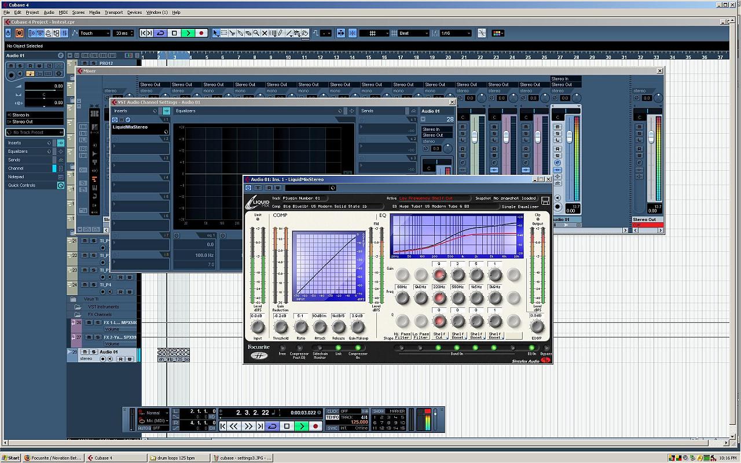Open the Shelf Cut shape selector
The height and width of the screenshot is (463, 741).
tap(439, 336)
